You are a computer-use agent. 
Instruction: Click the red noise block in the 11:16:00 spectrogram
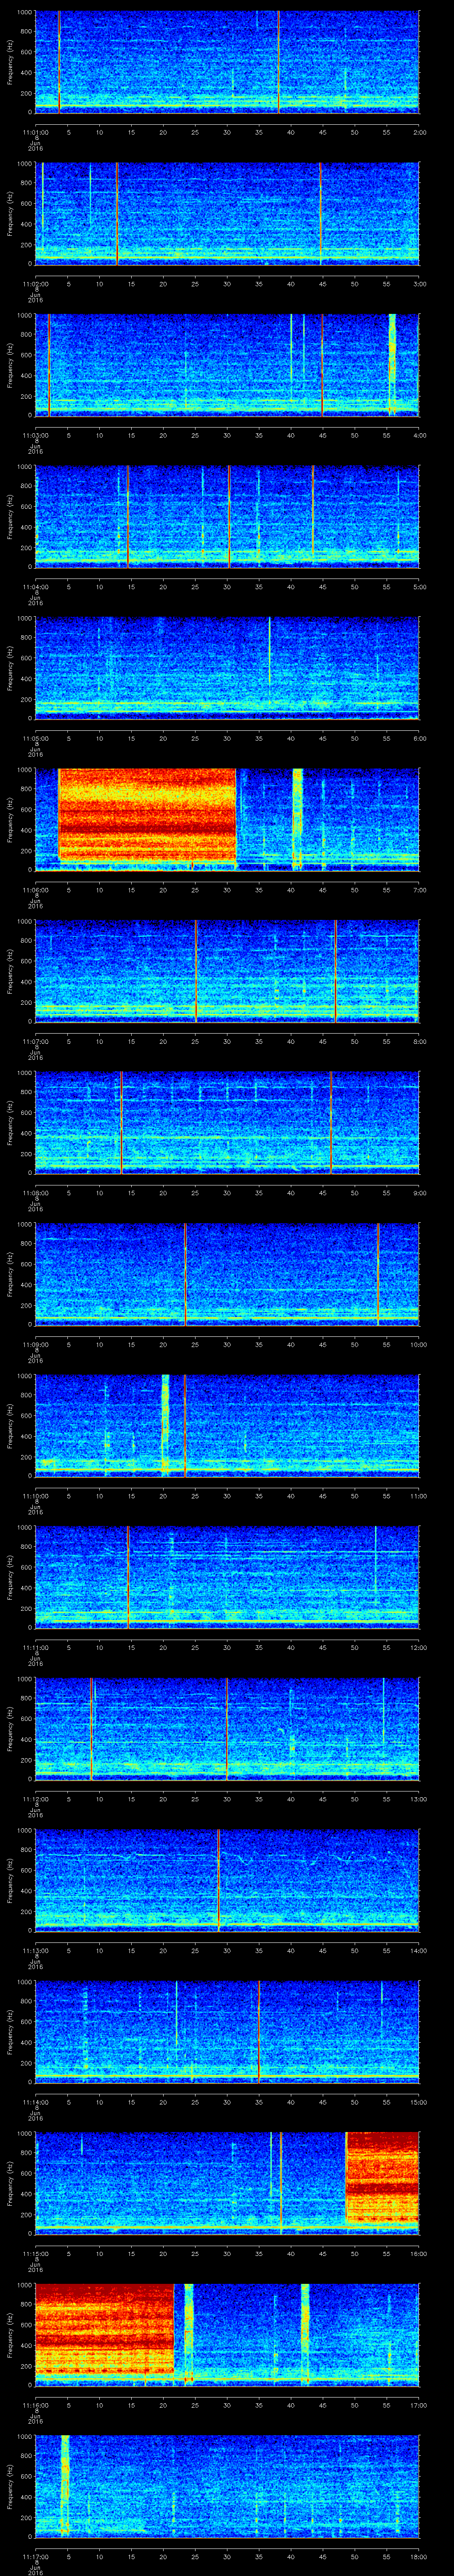[x=105, y=2330]
